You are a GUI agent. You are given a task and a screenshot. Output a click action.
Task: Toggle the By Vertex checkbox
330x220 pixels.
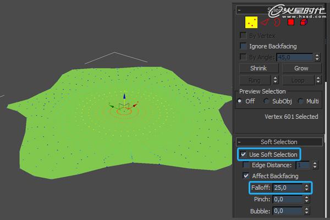[x=243, y=35]
